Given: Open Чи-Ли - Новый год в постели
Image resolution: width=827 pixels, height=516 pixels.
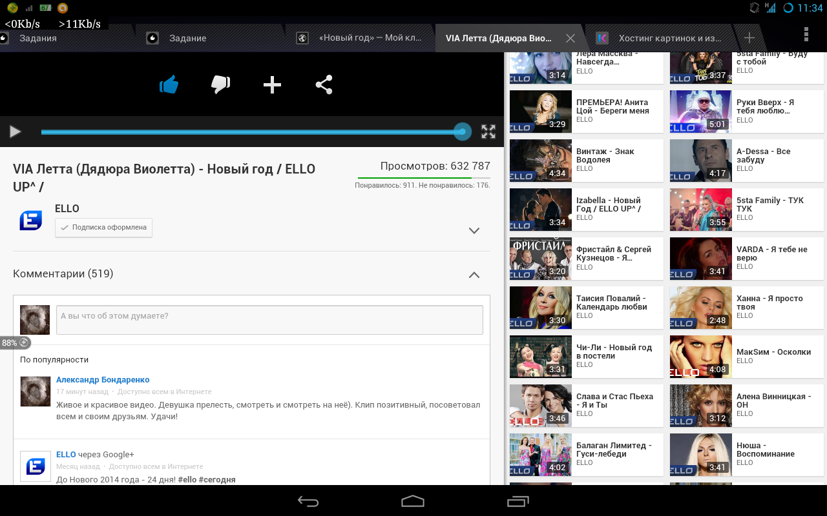Looking at the screenshot, I should coord(587,356).
